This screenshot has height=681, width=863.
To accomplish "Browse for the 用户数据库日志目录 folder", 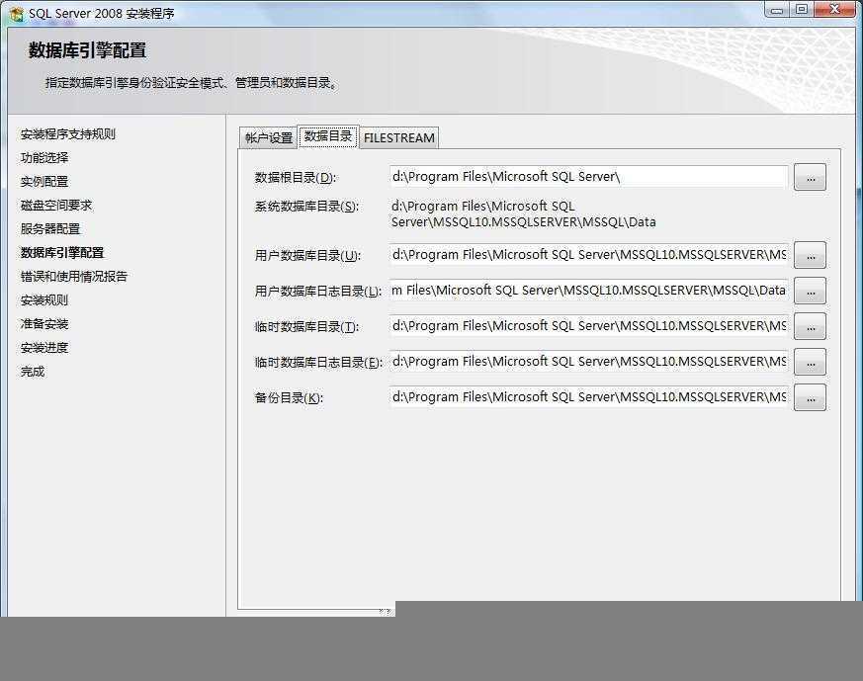I will point(810,291).
